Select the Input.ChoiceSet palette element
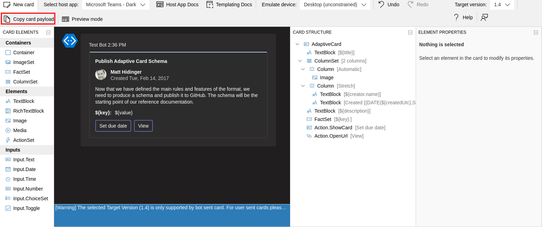The height and width of the screenshot is (227, 542). pos(27,198)
